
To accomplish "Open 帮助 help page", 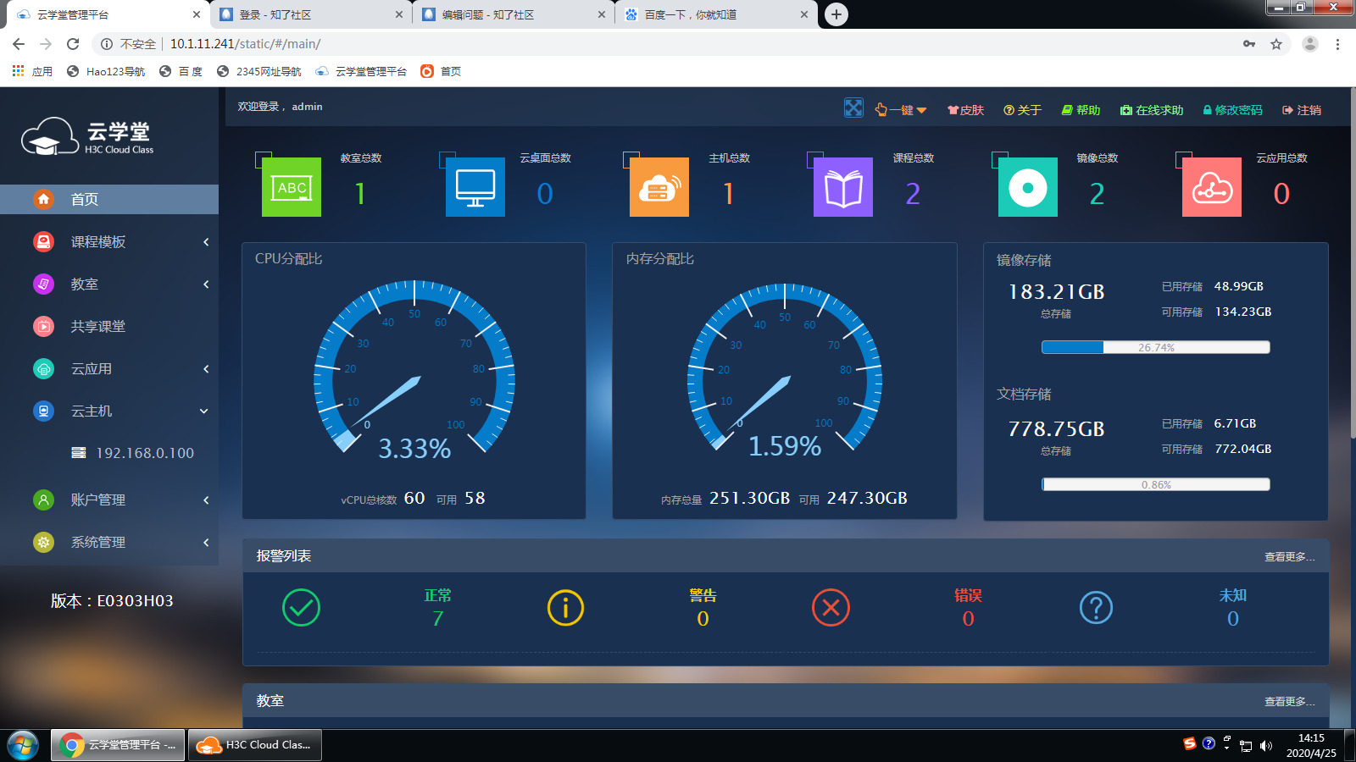I will pos(1081,110).
